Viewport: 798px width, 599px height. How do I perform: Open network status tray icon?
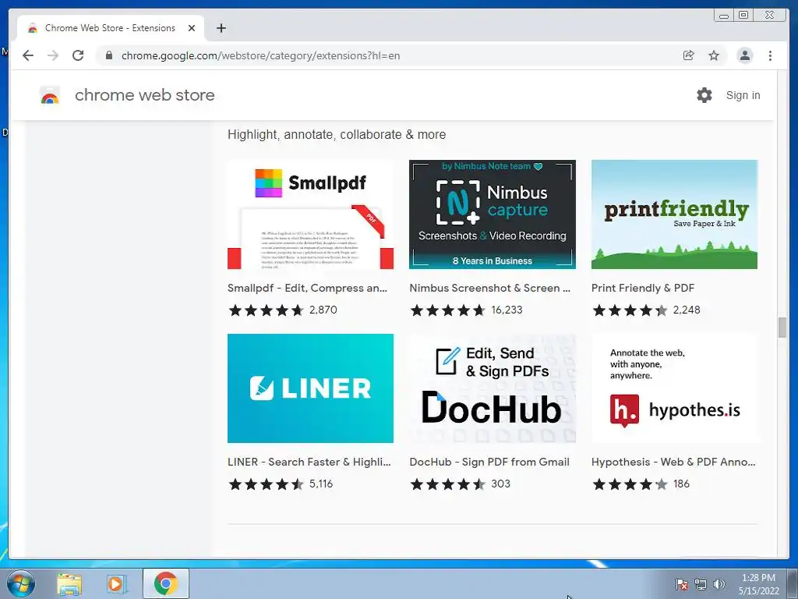tap(701, 584)
